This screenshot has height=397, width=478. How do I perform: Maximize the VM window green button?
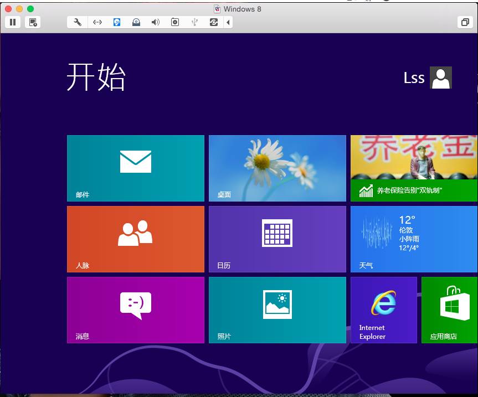coord(30,9)
